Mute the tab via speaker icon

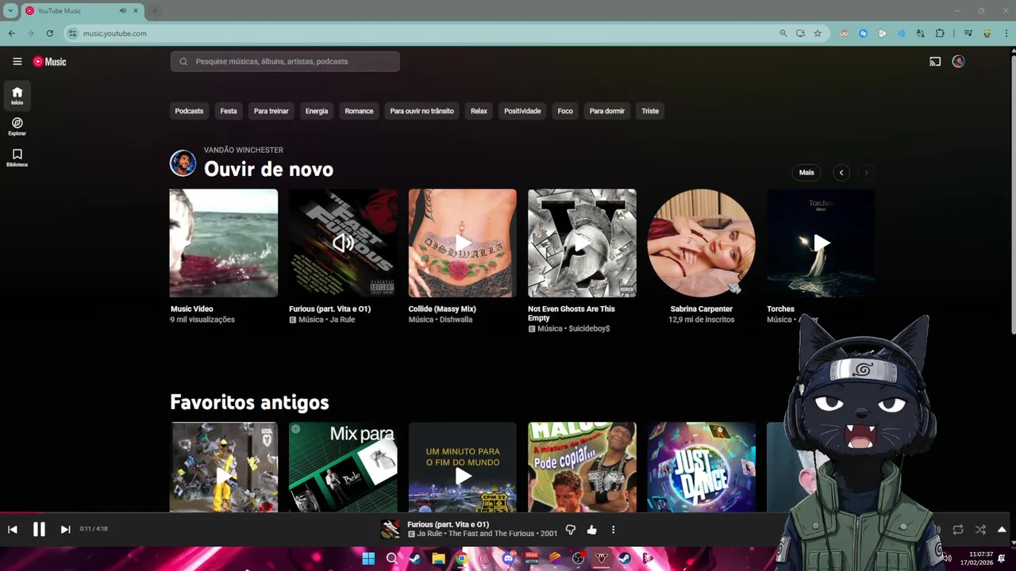(123, 11)
